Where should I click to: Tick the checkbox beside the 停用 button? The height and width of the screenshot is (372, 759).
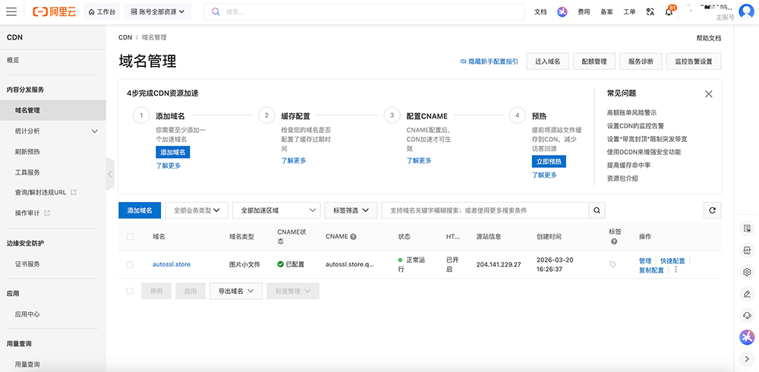pos(130,291)
